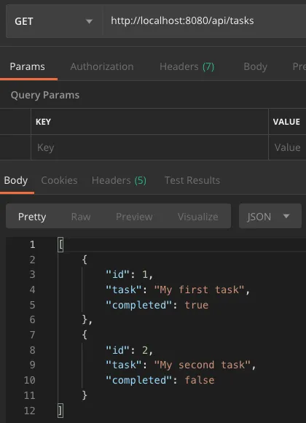Click the request URL field with localhost:8080/api/tasks
The width and height of the screenshot is (306, 423).
pyautogui.click(x=204, y=21)
